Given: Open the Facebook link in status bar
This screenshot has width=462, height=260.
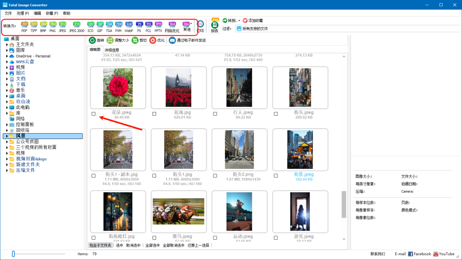Looking at the screenshot, I should click(420, 254).
